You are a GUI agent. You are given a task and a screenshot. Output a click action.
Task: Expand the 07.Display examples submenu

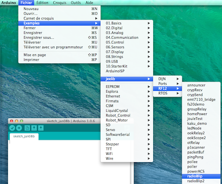tap(127, 52)
